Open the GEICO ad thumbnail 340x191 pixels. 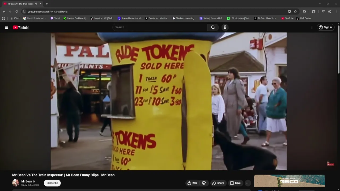[290, 181]
